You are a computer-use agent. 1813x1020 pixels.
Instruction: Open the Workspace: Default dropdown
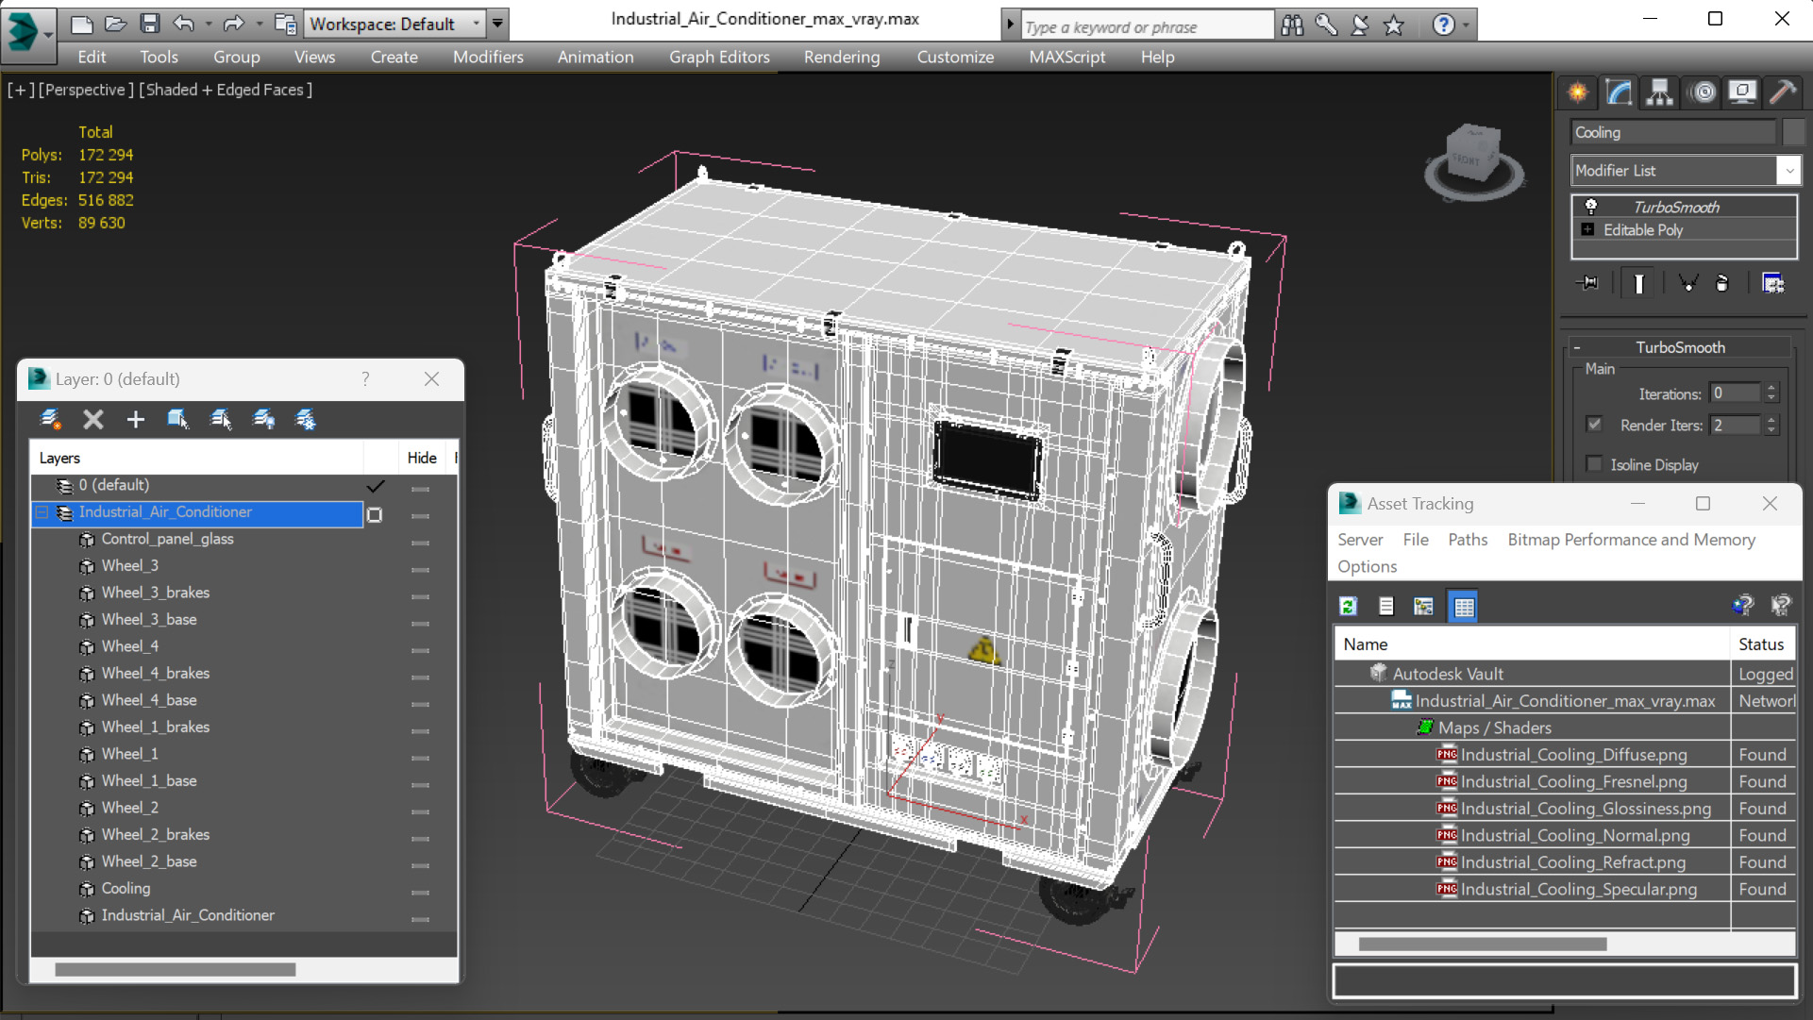394,24
